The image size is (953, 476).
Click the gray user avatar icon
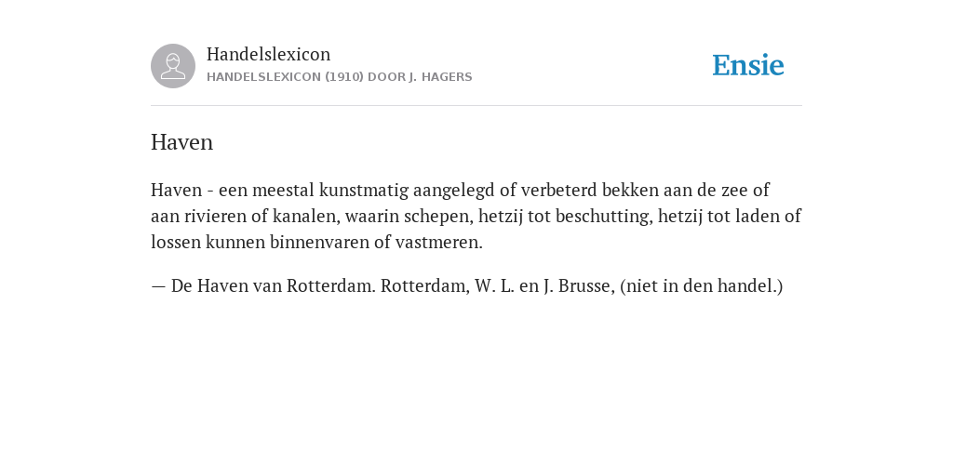[173, 66]
